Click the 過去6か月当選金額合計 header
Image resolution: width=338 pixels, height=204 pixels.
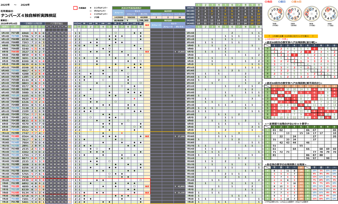(x=131, y=8)
